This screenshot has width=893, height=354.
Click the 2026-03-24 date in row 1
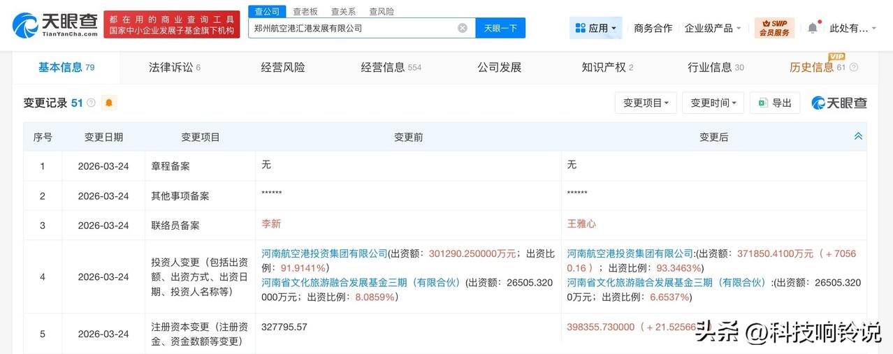click(103, 166)
